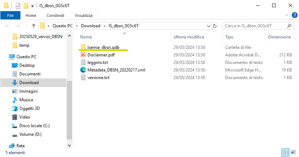Switch to the Condividi tab
The image size is (299, 157).
coord(55,15)
